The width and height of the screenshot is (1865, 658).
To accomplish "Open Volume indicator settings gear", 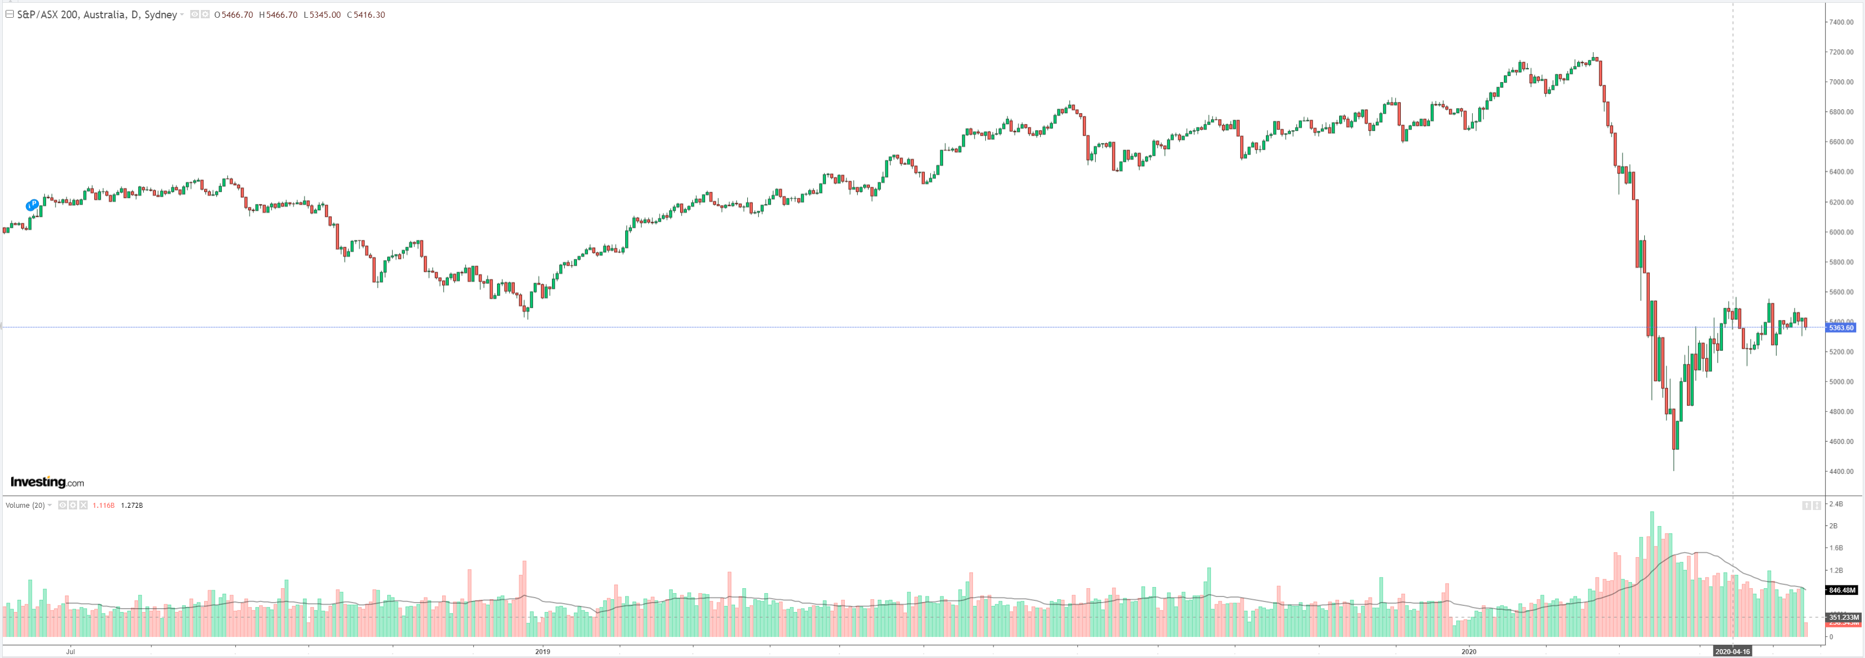I will click(73, 505).
